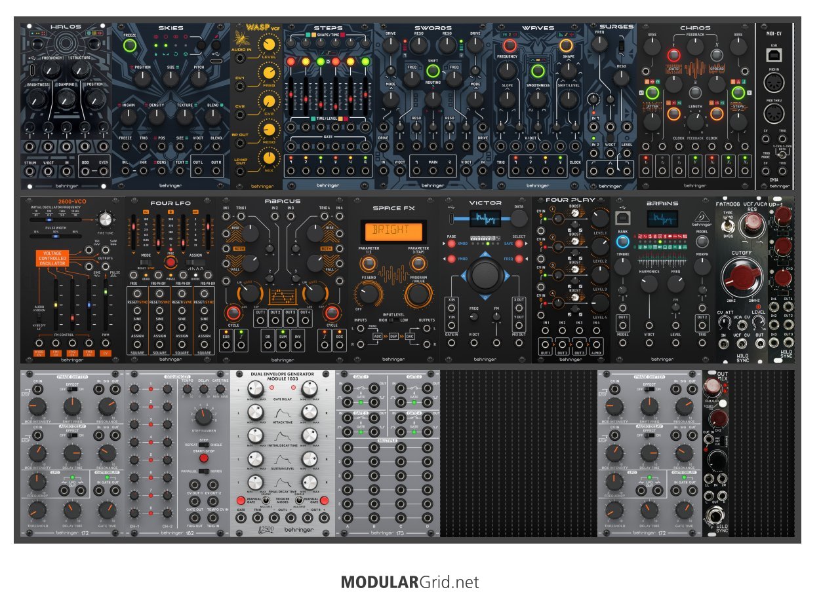Toggle the Sequencer REPEAT/SINGLE switch
The height and width of the screenshot is (596, 821).
pos(204,444)
